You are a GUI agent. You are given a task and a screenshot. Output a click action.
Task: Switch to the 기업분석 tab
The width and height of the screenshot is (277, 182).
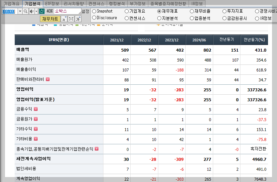pyautogui.click(x=33, y=4)
